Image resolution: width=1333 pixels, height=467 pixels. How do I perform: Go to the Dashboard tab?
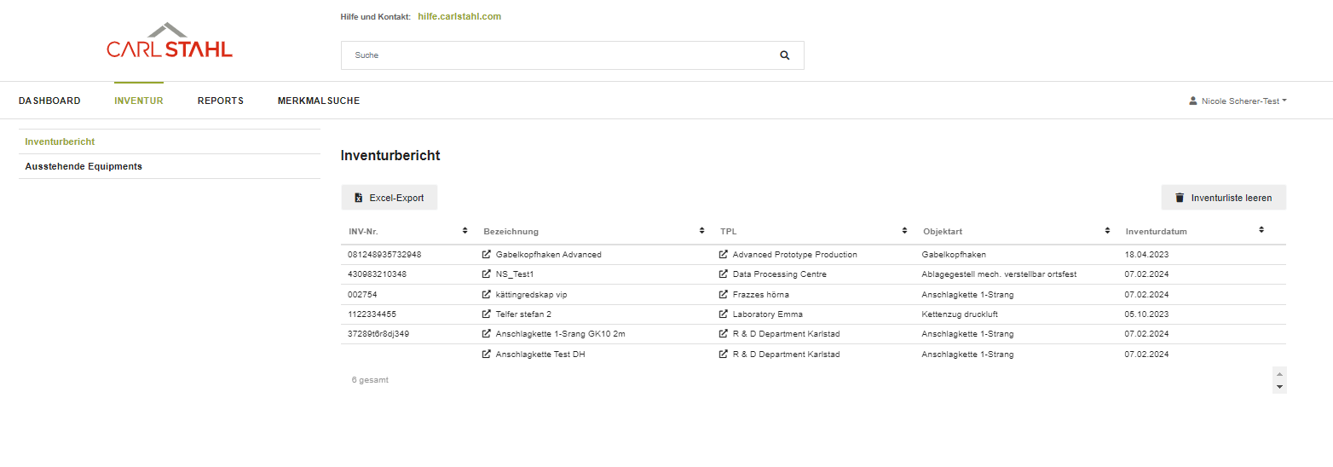[49, 101]
